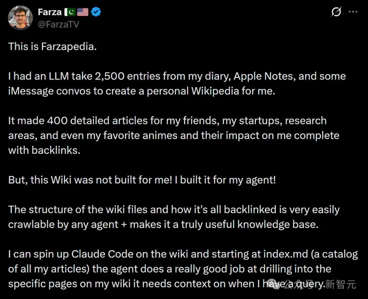Viewport: 368px width, 299px height.
Task: Click the display name Farza
Action: coord(50,12)
